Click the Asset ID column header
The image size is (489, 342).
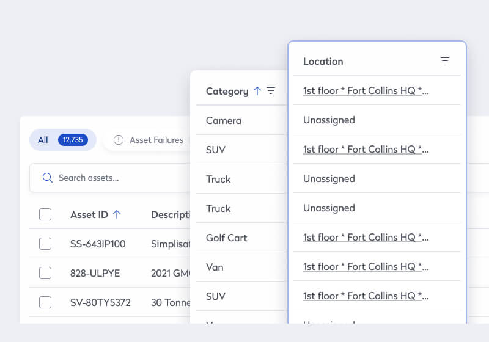coord(89,214)
